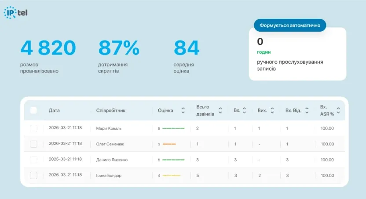Sort by Вх. ASR % column arrows
366x199 pixels.
pyautogui.click(x=338, y=110)
